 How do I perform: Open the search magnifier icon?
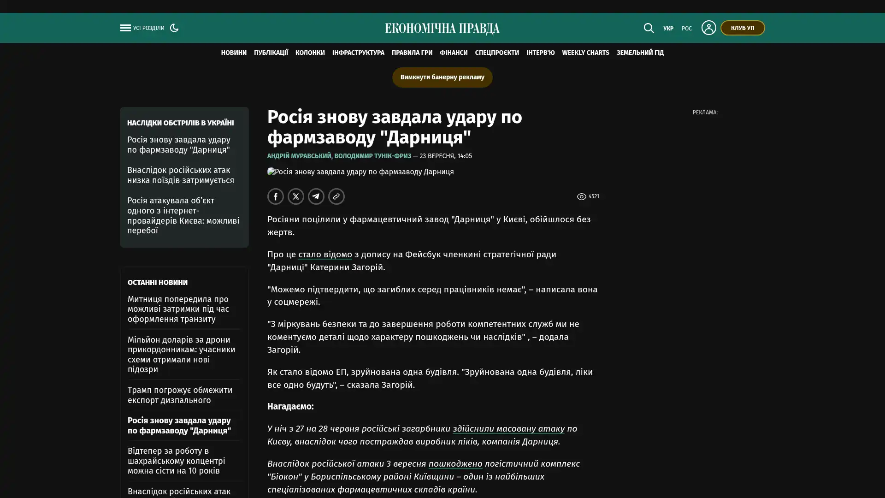[x=649, y=28]
